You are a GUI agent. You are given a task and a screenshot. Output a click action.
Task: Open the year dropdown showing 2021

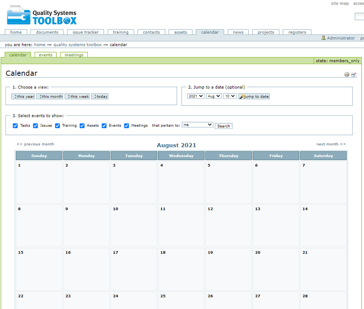(x=196, y=96)
